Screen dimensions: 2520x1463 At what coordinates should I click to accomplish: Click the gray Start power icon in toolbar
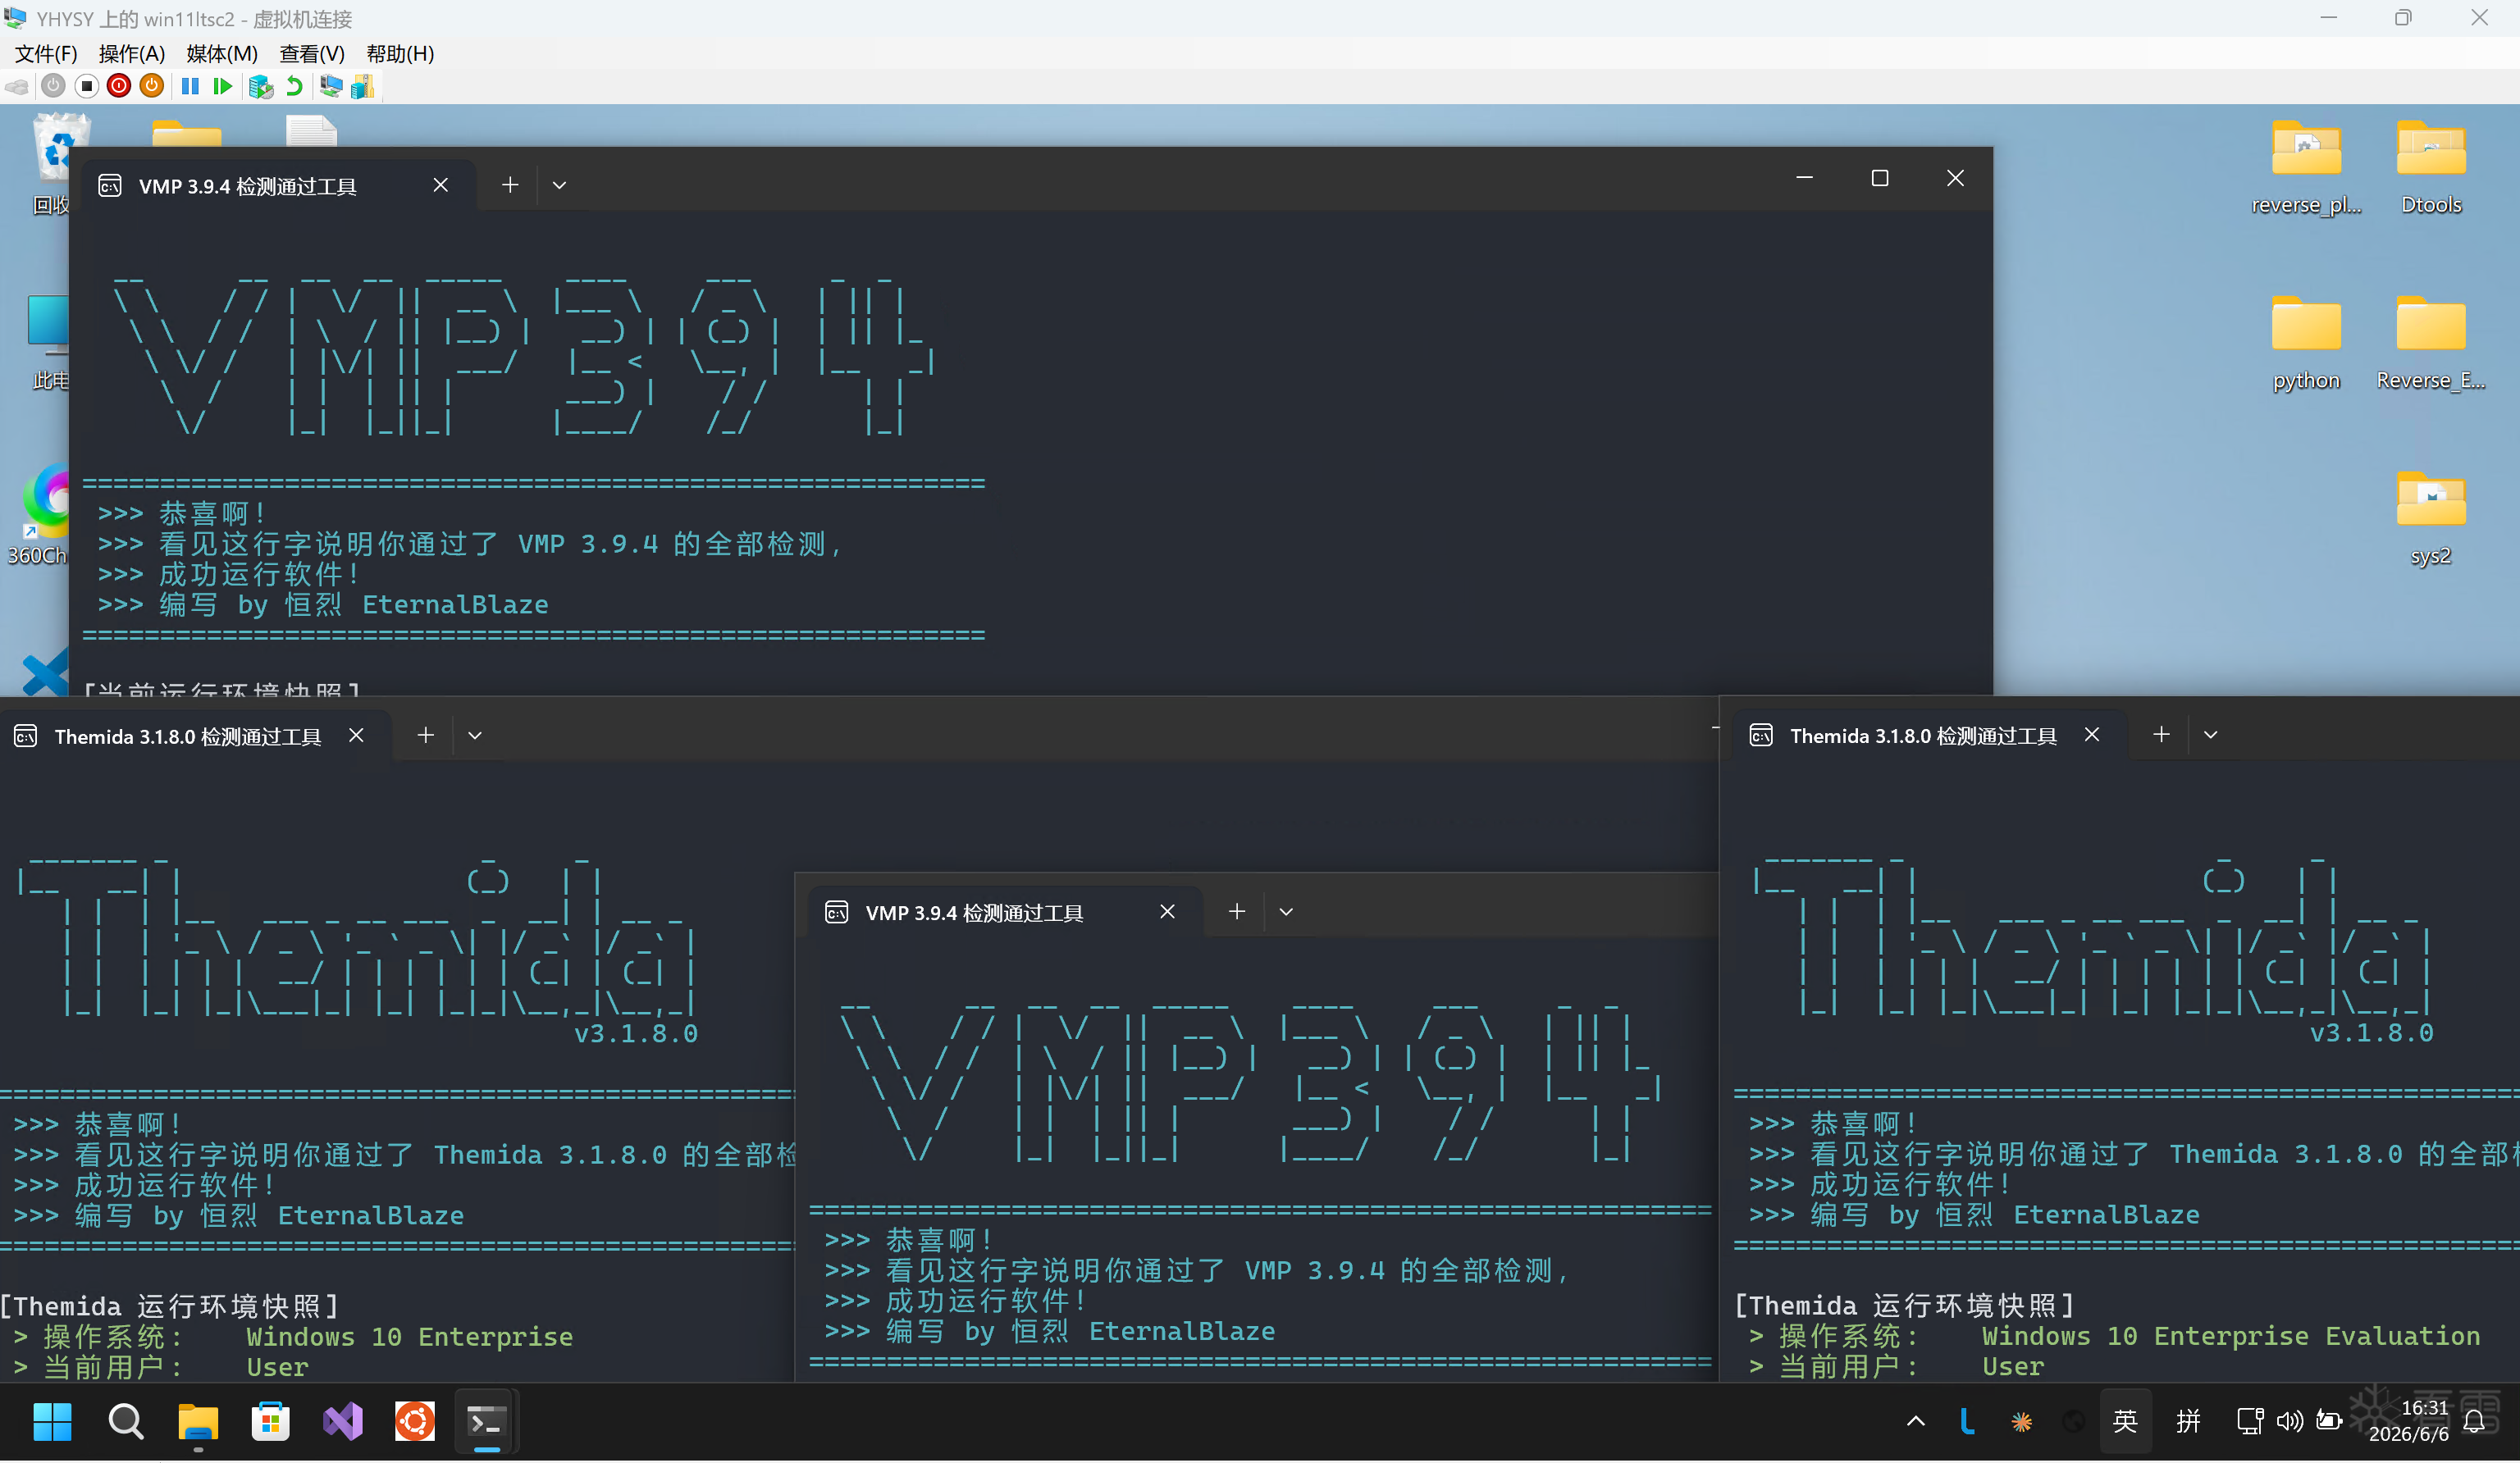coord(54,87)
